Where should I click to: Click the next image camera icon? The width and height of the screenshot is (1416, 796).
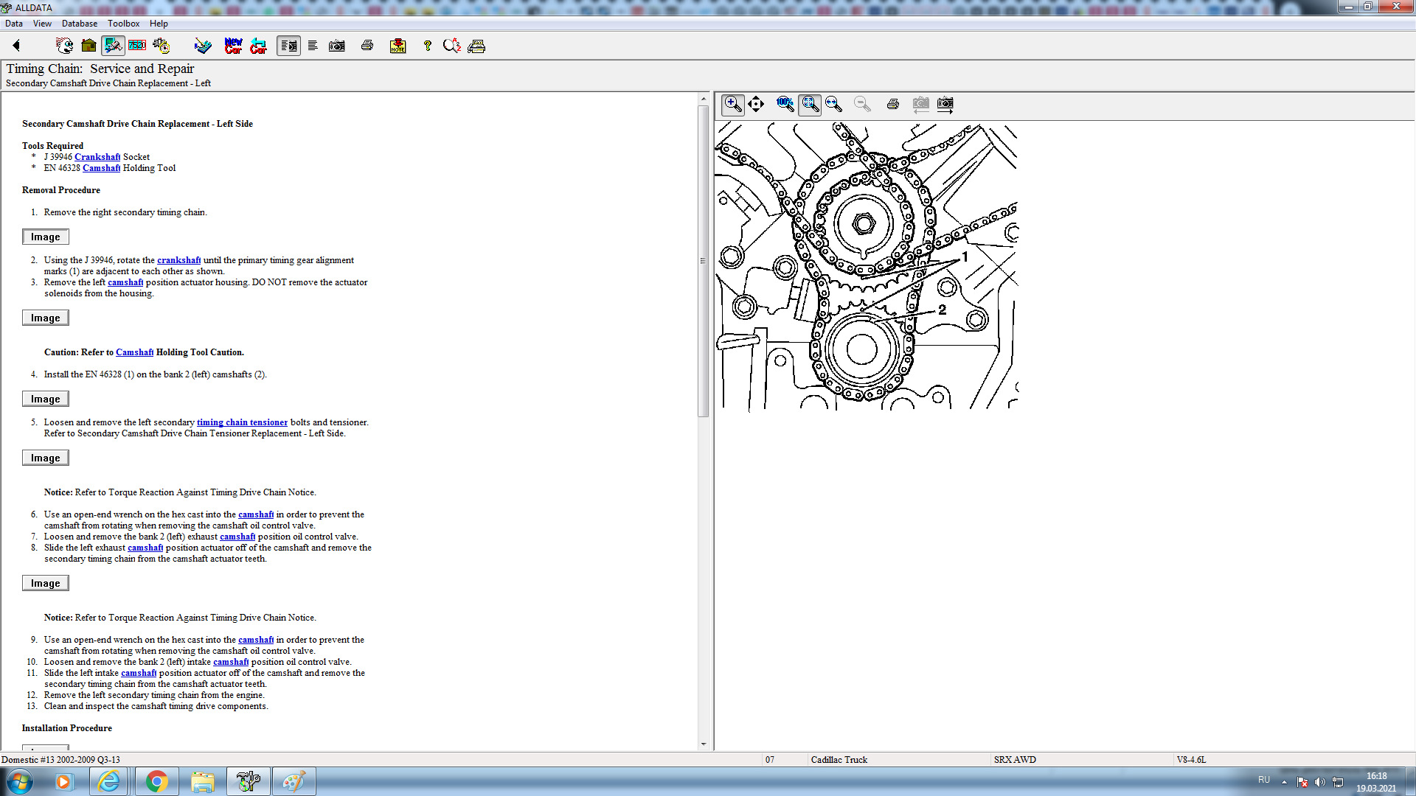[945, 104]
